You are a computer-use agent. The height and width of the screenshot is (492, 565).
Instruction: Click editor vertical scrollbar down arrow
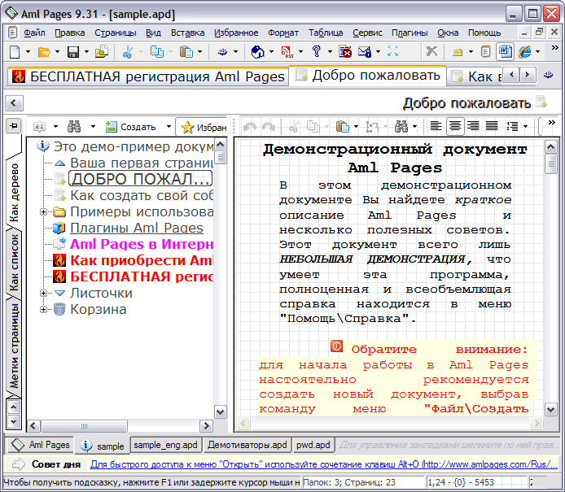pyautogui.click(x=550, y=409)
